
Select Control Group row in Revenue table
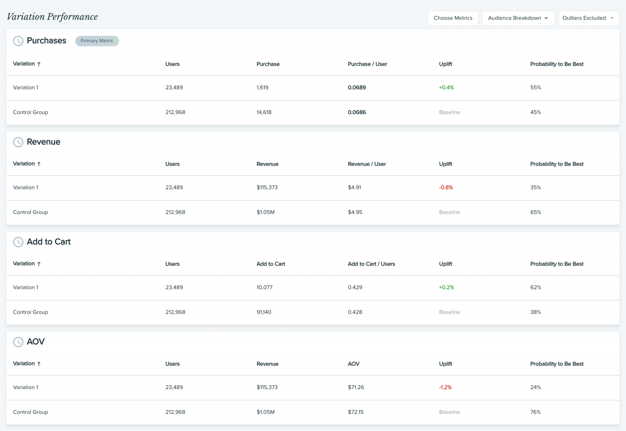pyautogui.click(x=31, y=212)
